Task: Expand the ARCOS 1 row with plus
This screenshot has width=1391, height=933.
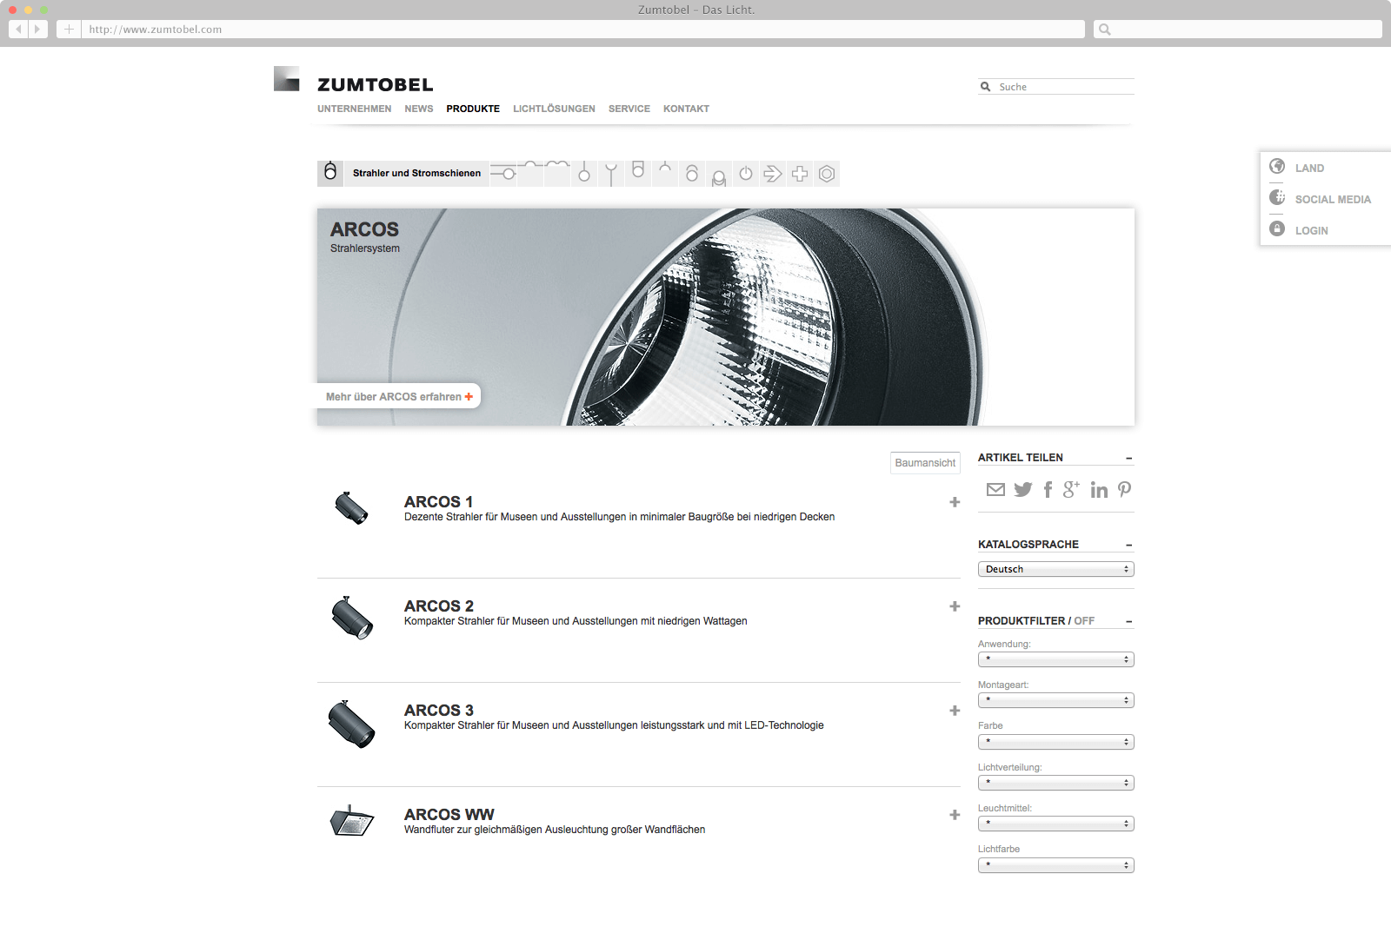Action: (955, 502)
